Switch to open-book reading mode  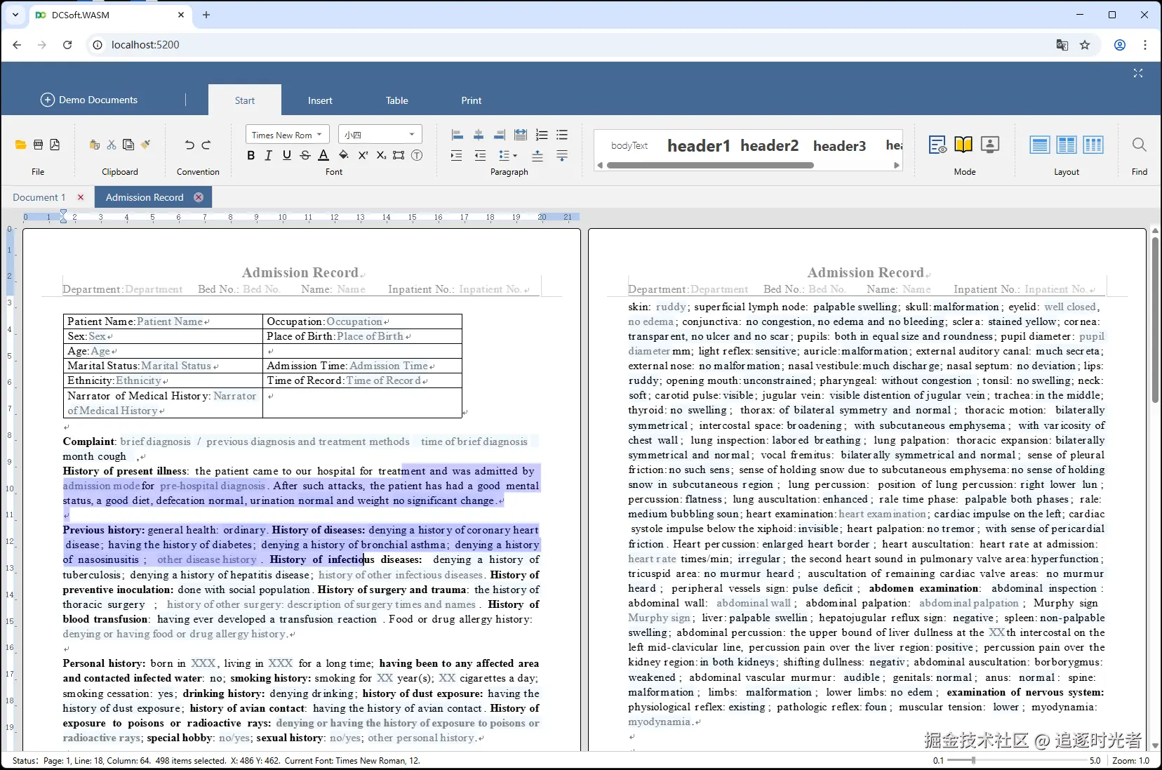963,145
